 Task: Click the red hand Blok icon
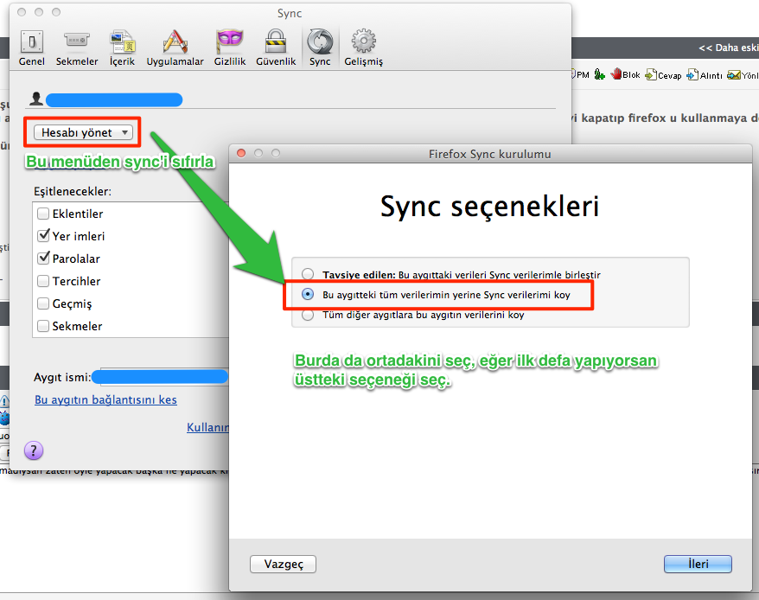click(616, 74)
